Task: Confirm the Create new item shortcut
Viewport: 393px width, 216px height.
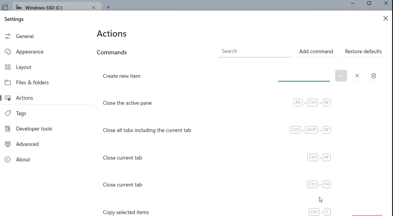Action: pyautogui.click(x=341, y=76)
